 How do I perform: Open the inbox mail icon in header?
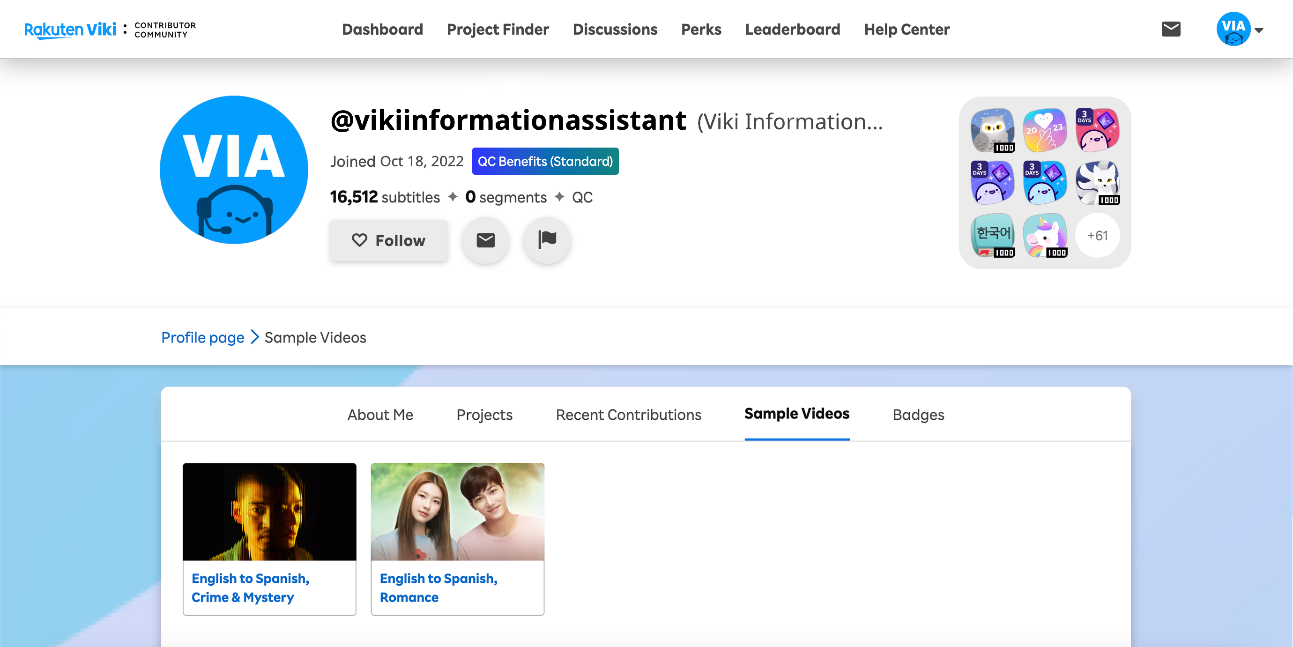[1171, 29]
